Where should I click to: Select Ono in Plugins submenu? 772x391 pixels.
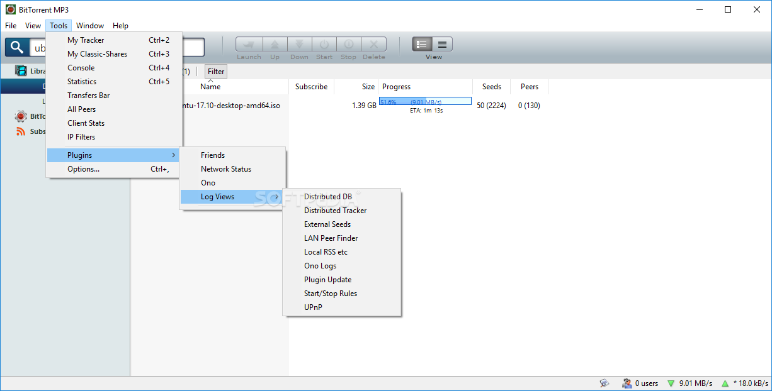233,183
